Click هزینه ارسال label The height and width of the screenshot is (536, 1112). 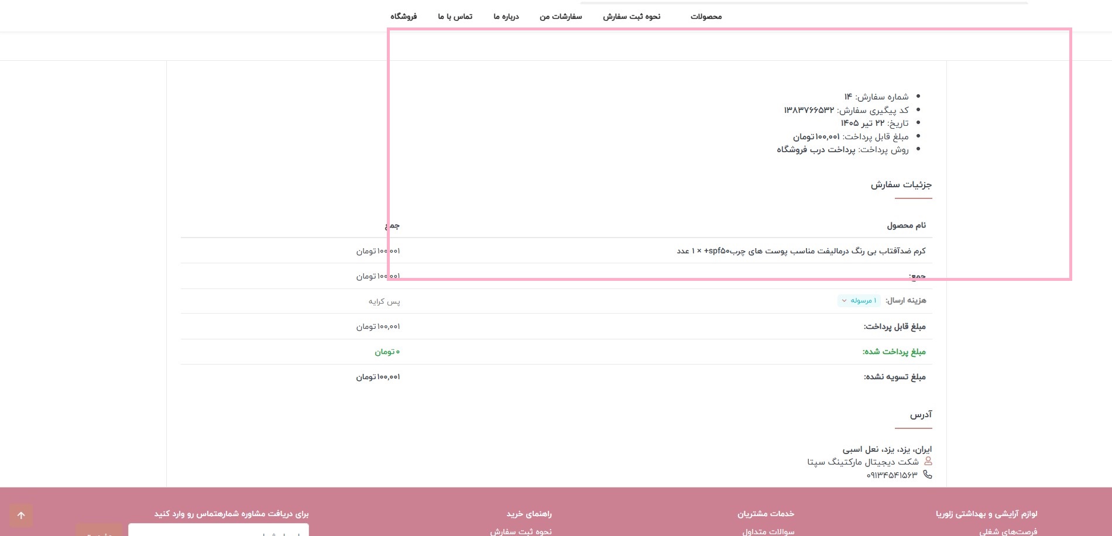(x=906, y=300)
